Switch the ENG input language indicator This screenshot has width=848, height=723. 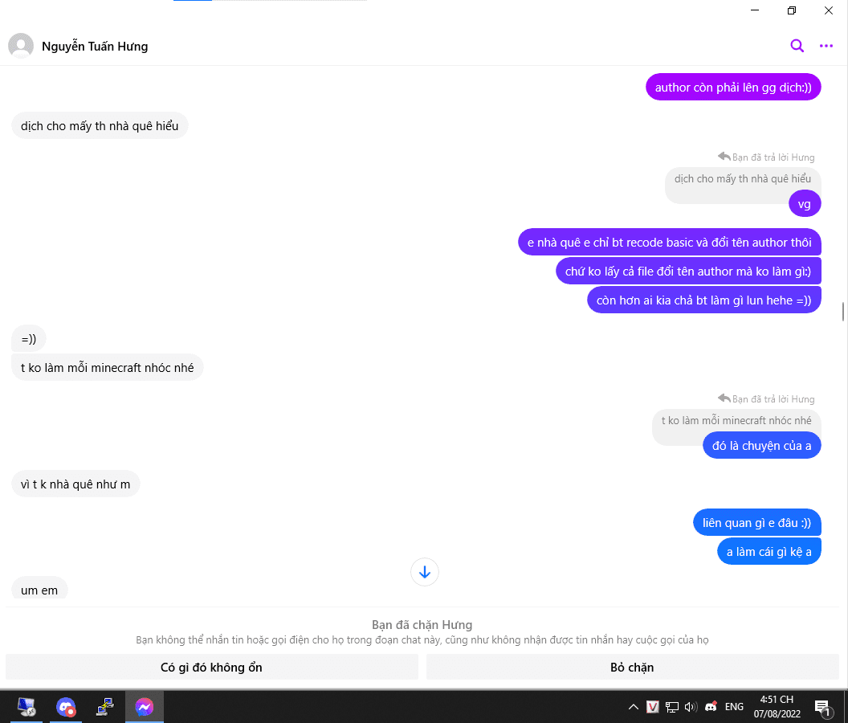point(734,707)
